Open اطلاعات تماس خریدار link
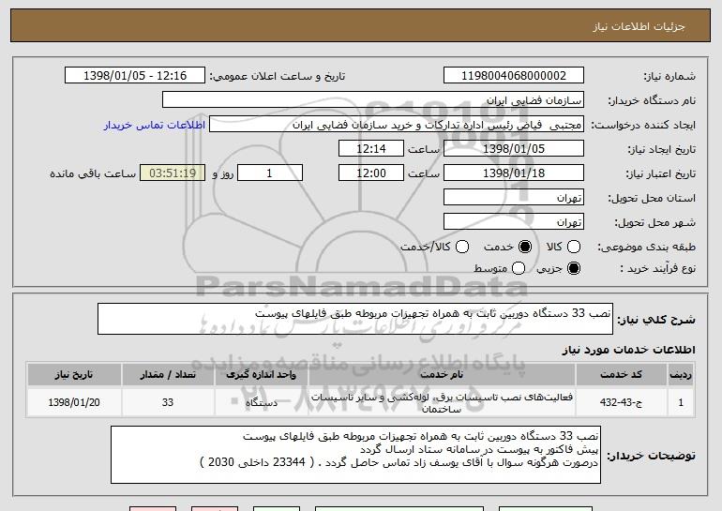722x511 pixels. pyautogui.click(x=155, y=125)
